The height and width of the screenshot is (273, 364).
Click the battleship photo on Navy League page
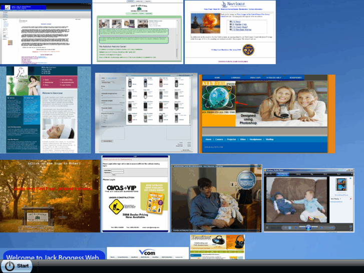205,23
